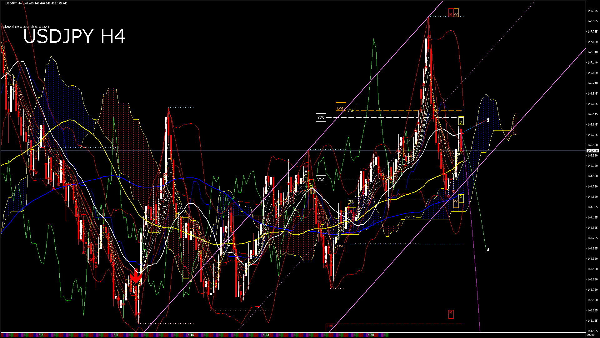This screenshot has width=600, height=338.
Task: Select the 6/16 date on time axis
Action: 191,335
